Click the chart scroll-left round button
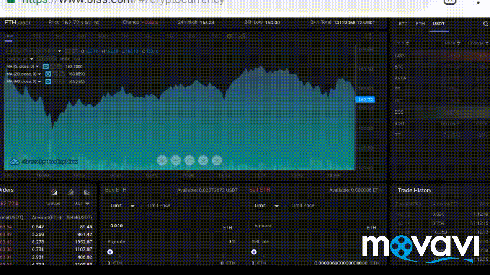This screenshot has height=275, width=490. tap(162, 160)
